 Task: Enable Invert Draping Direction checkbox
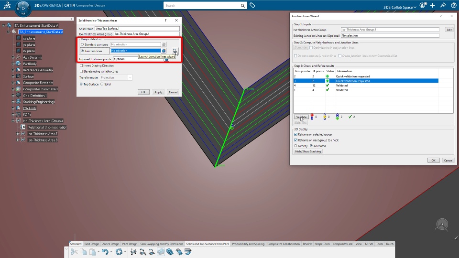click(81, 65)
